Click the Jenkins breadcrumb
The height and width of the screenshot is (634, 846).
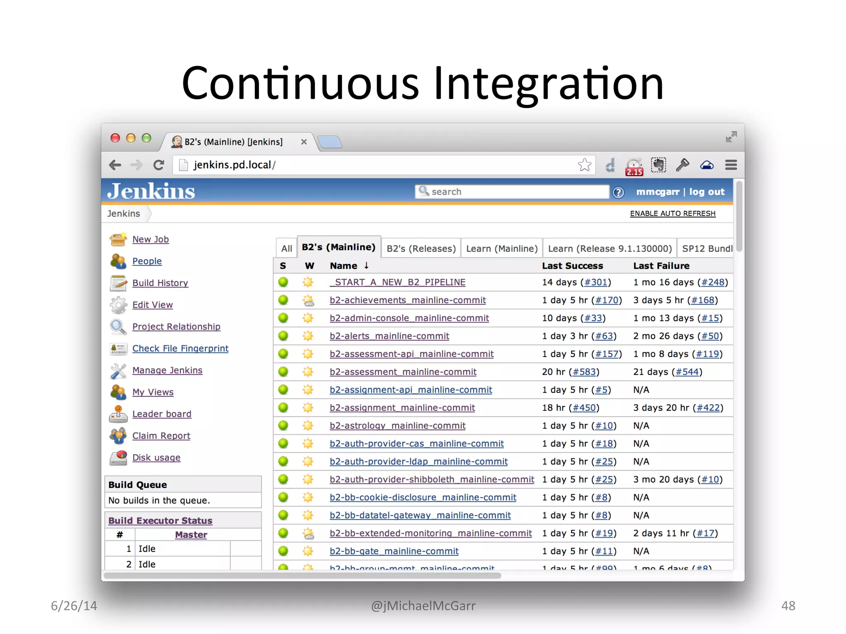[x=124, y=213]
